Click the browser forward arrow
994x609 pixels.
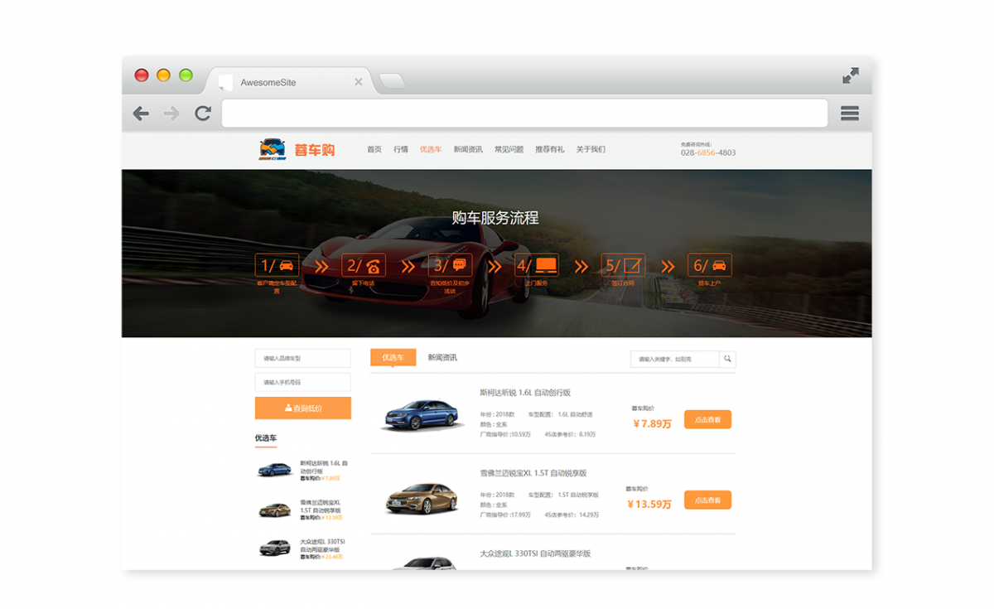(171, 114)
